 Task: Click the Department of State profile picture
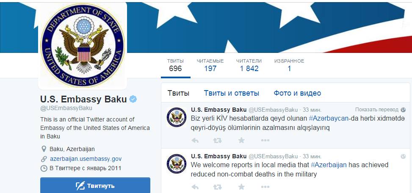point(83,46)
